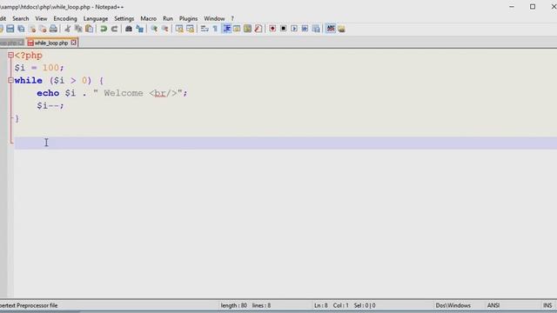Viewport: 557px width, 313px height.
Task: Toggle INS insert mode in status bar
Action: pyautogui.click(x=547, y=305)
